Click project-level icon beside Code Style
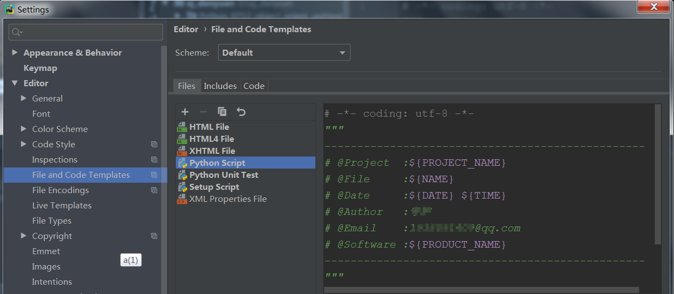The height and width of the screenshot is (294, 674). point(154,145)
